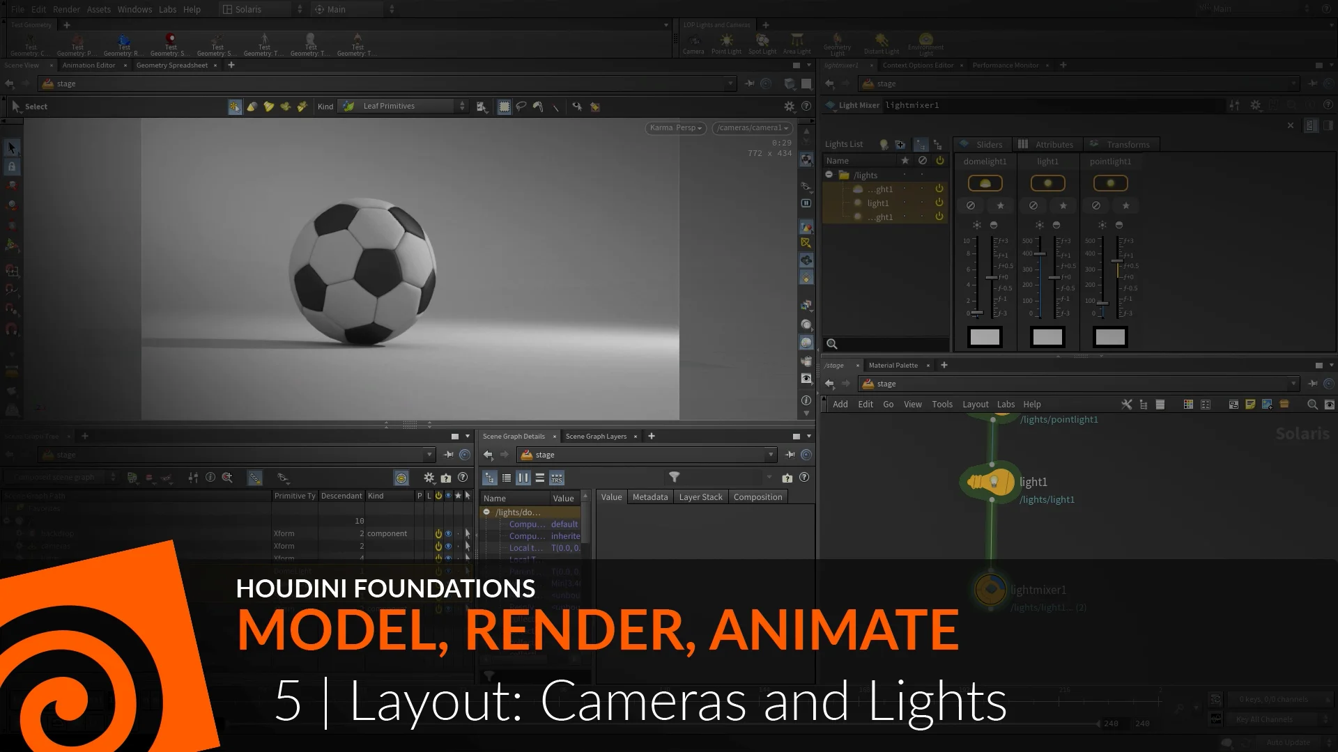Create an Environment Light
This screenshot has height=752, width=1338.
[x=926, y=43]
